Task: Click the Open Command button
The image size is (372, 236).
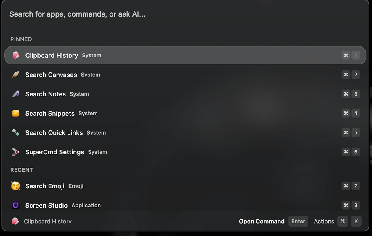Action: pyautogui.click(x=262, y=221)
